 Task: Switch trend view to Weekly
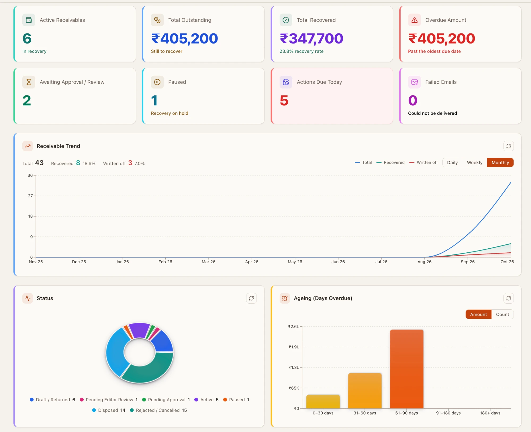point(474,162)
